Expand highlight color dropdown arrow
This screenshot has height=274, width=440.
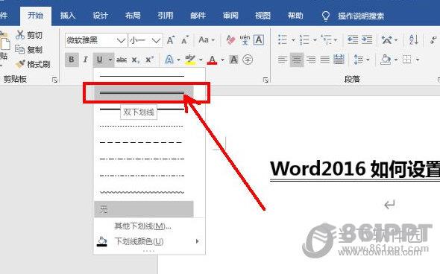[201, 60]
